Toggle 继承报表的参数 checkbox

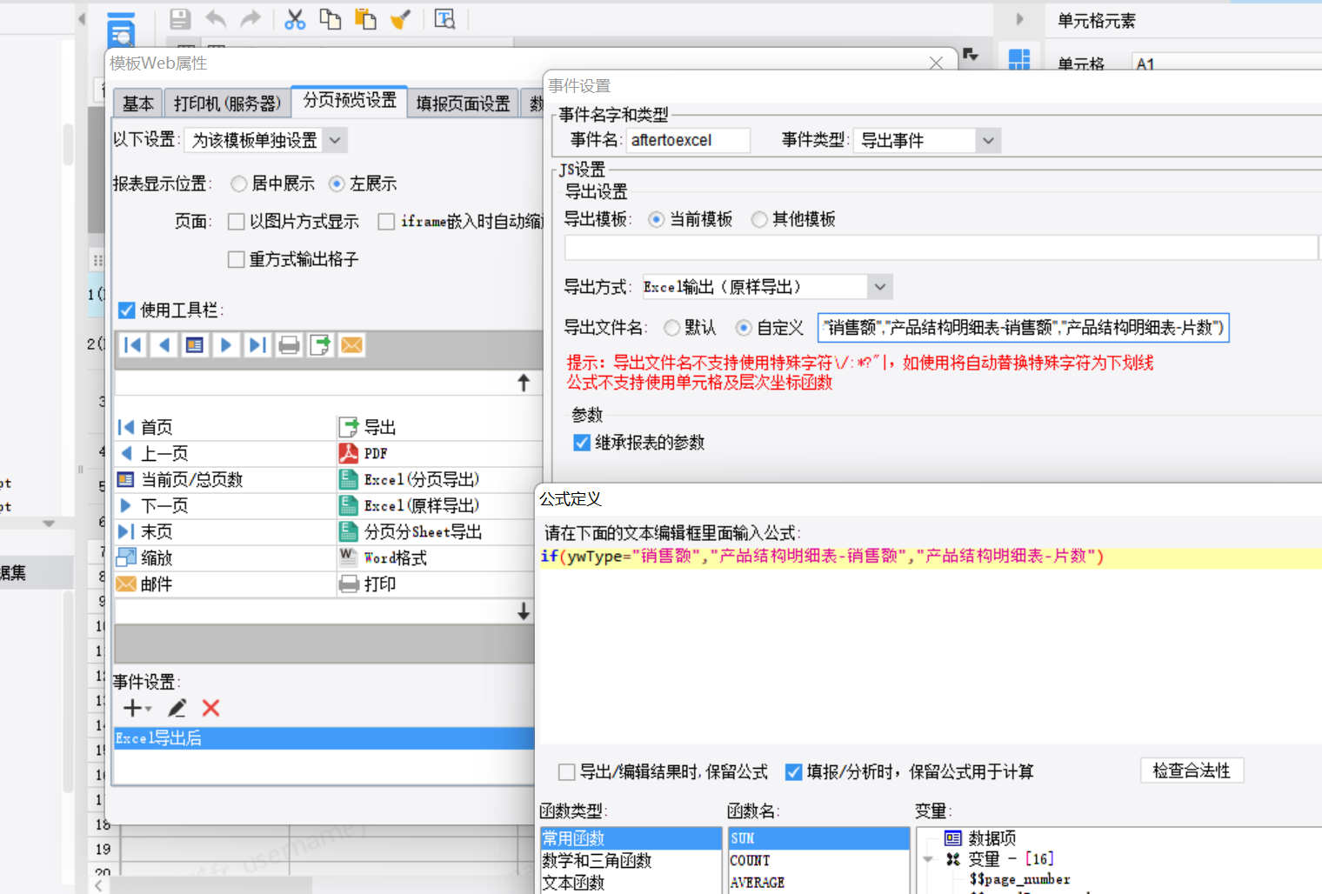click(x=583, y=443)
